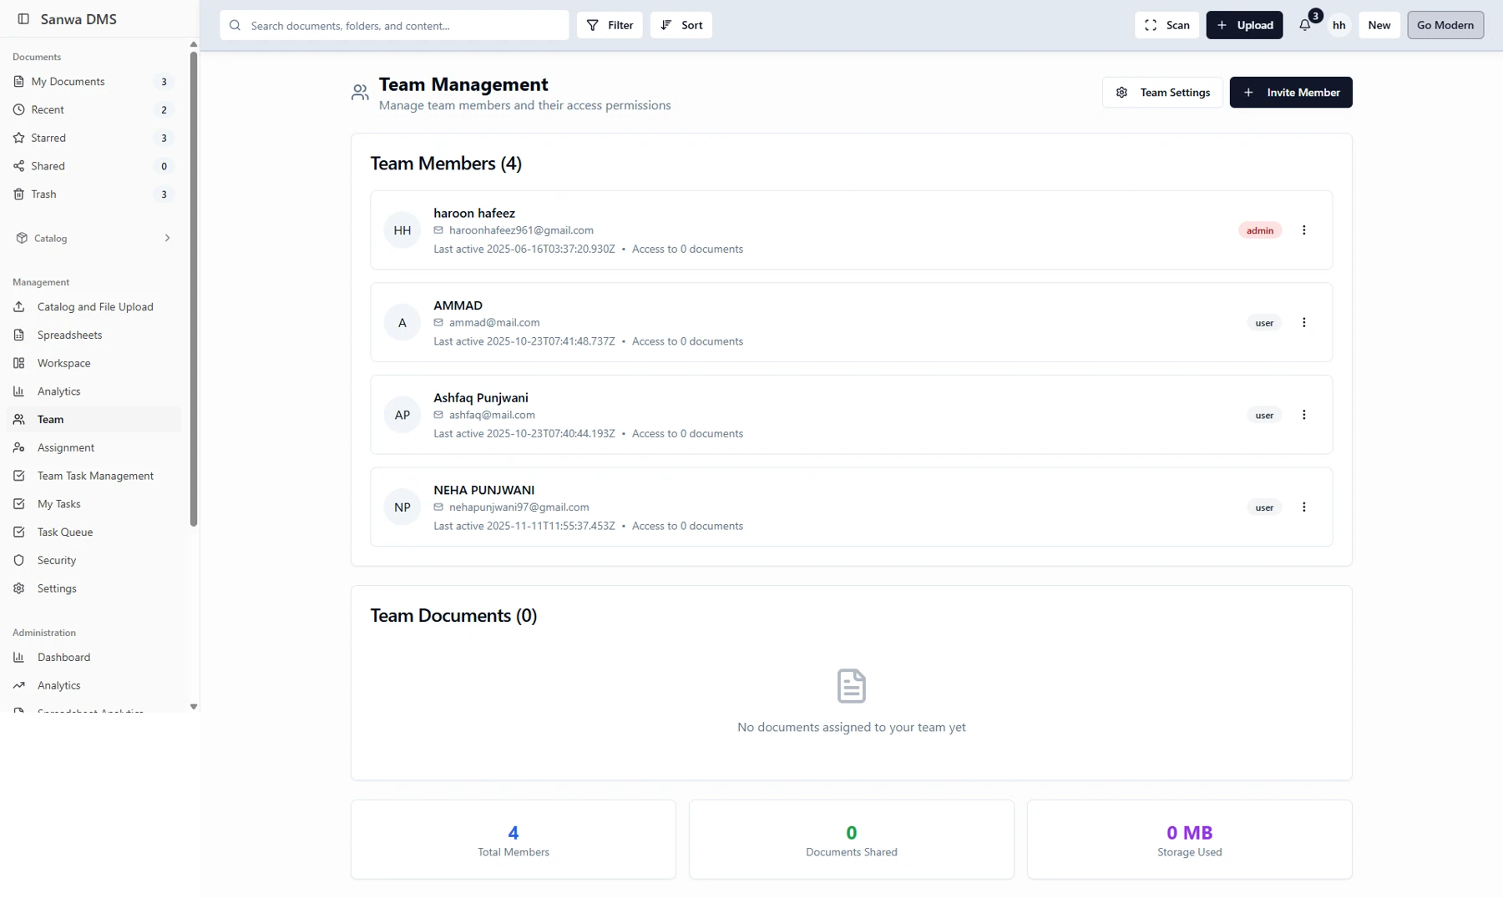Open the Filter options
Screen dimensions: 1503x898
tap(610, 25)
